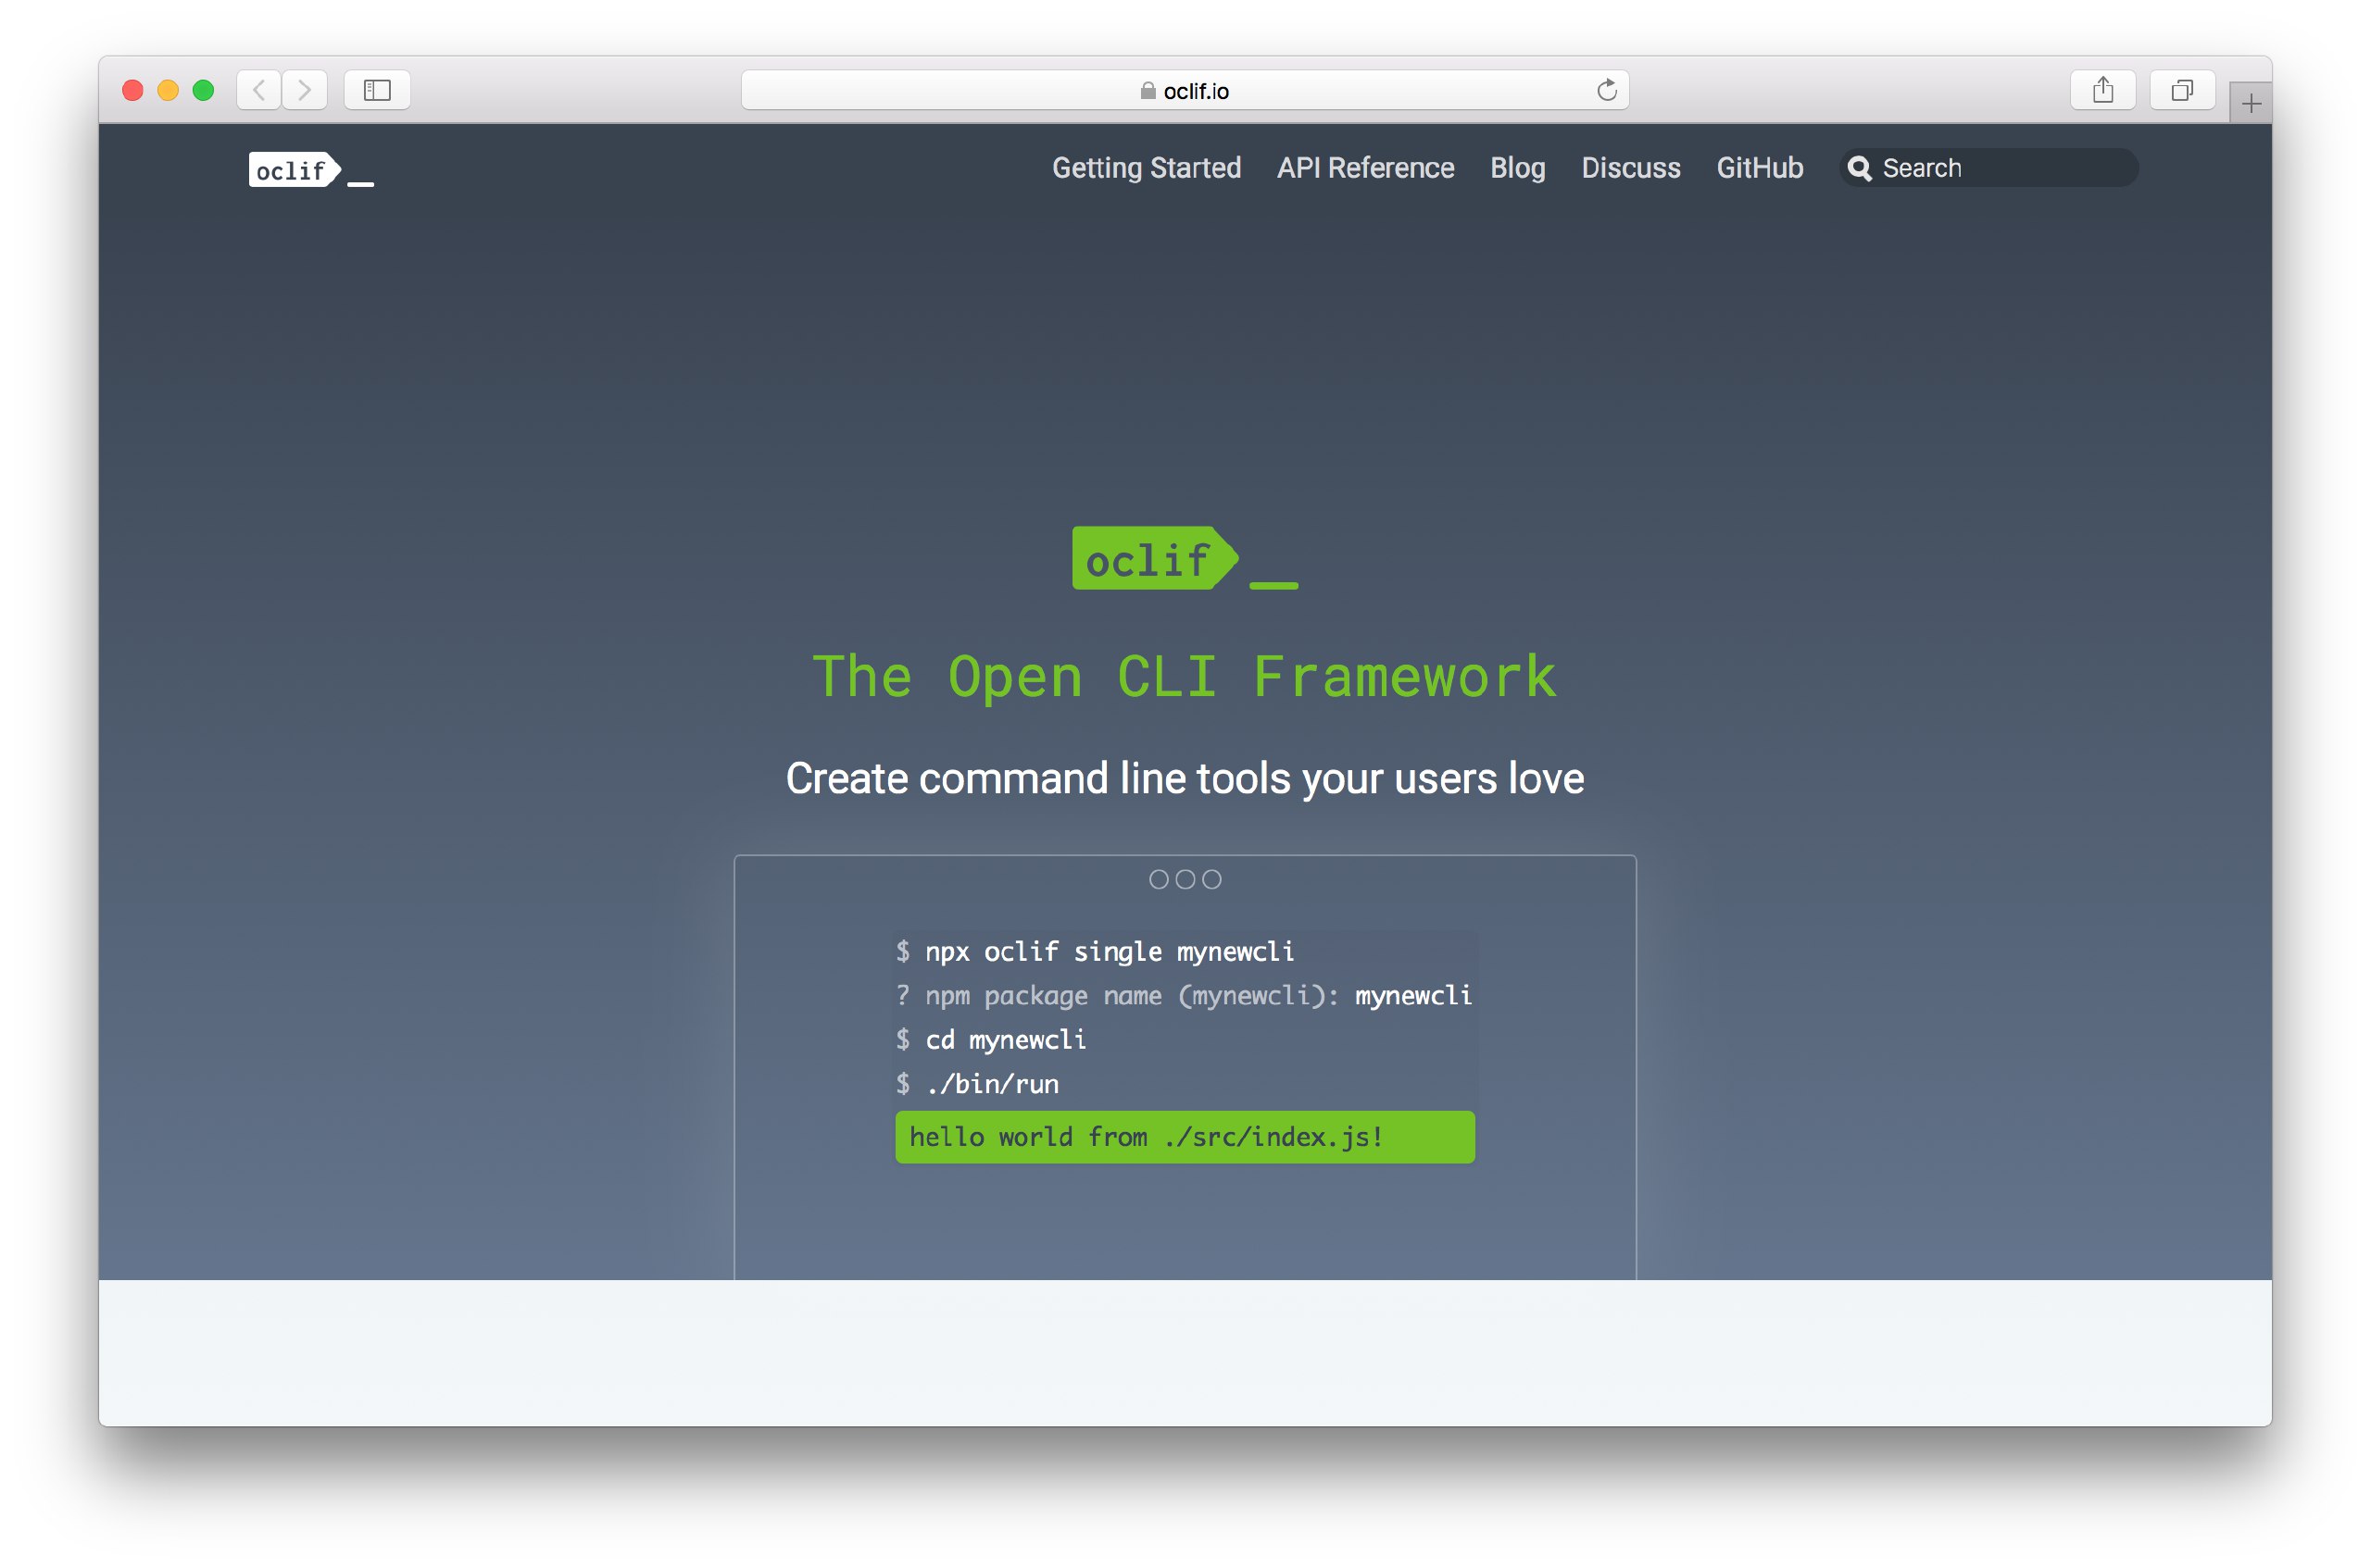This screenshot has height=1568, width=2371.
Task: Click the './bin/run' command line
Action: click(977, 1083)
